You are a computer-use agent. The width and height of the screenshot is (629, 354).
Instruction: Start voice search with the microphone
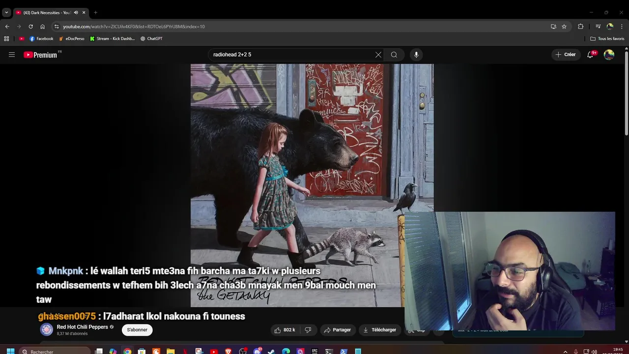click(416, 55)
